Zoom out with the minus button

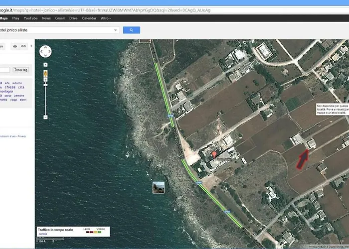tap(45, 117)
